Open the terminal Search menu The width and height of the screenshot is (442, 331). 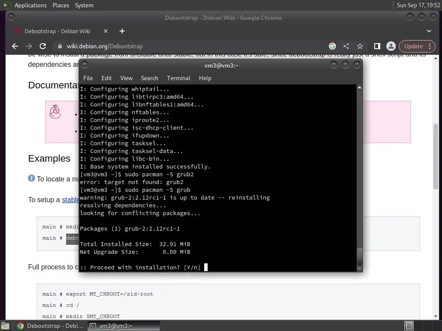[149, 78]
